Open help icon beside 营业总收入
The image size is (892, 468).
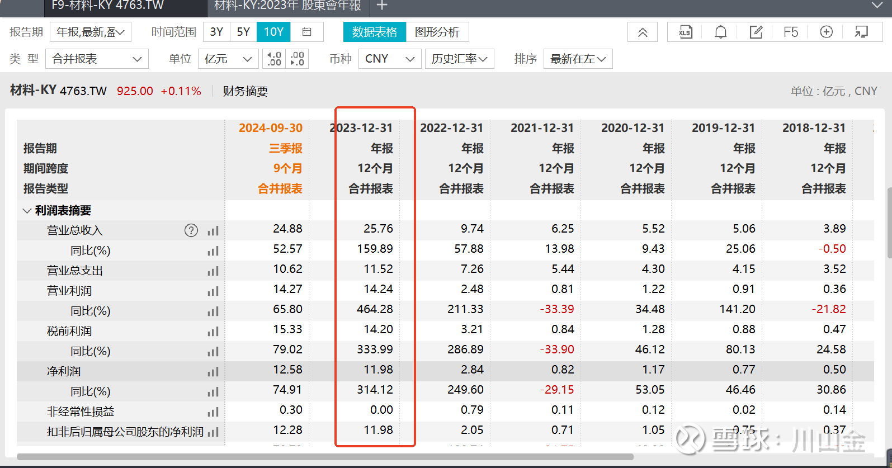click(x=191, y=230)
